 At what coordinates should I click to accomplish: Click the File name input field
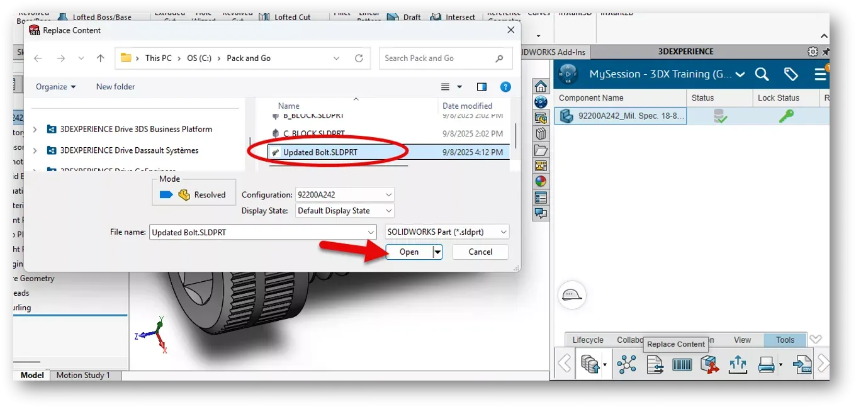pyautogui.click(x=257, y=232)
